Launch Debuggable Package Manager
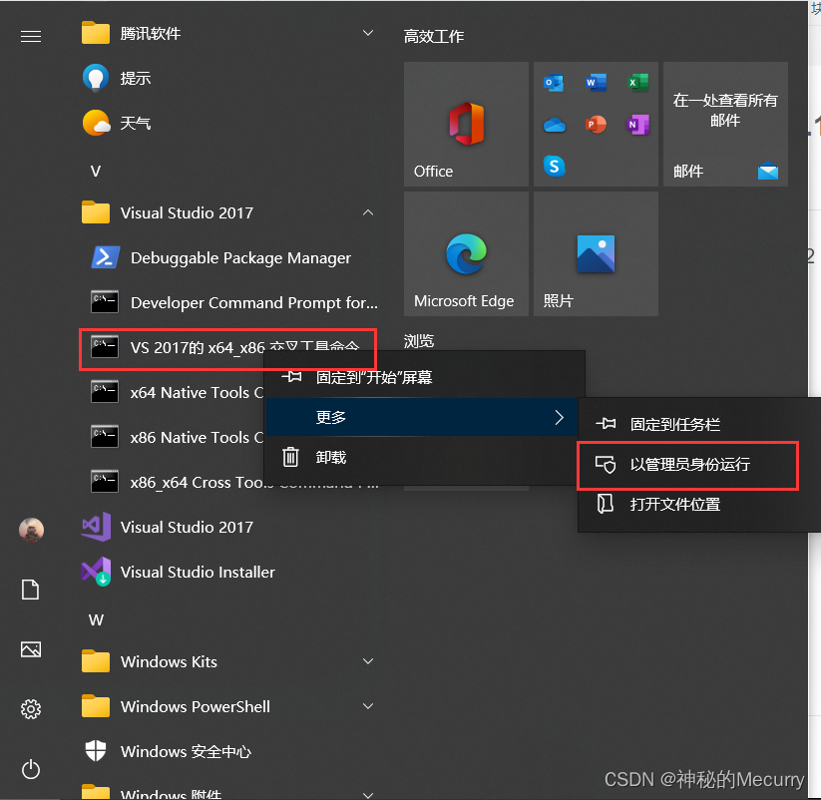Image resolution: width=821 pixels, height=800 pixels. (239, 257)
